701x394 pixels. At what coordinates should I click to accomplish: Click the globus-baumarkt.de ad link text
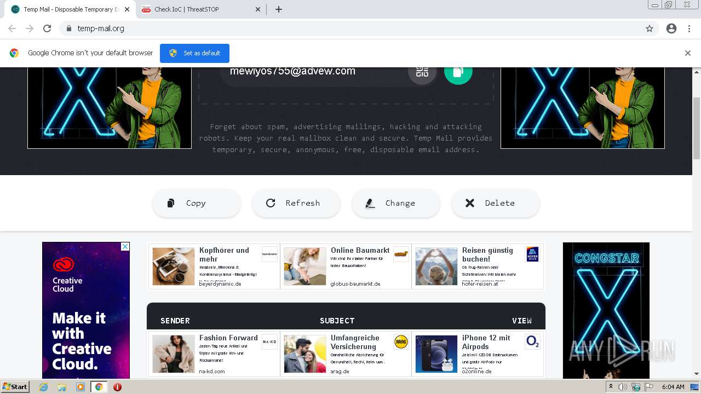pyautogui.click(x=355, y=284)
